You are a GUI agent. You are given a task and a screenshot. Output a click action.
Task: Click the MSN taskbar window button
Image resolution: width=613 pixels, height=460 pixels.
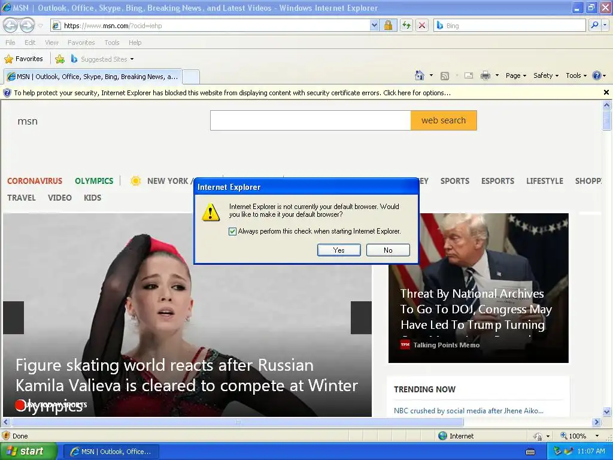pos(111,452)
